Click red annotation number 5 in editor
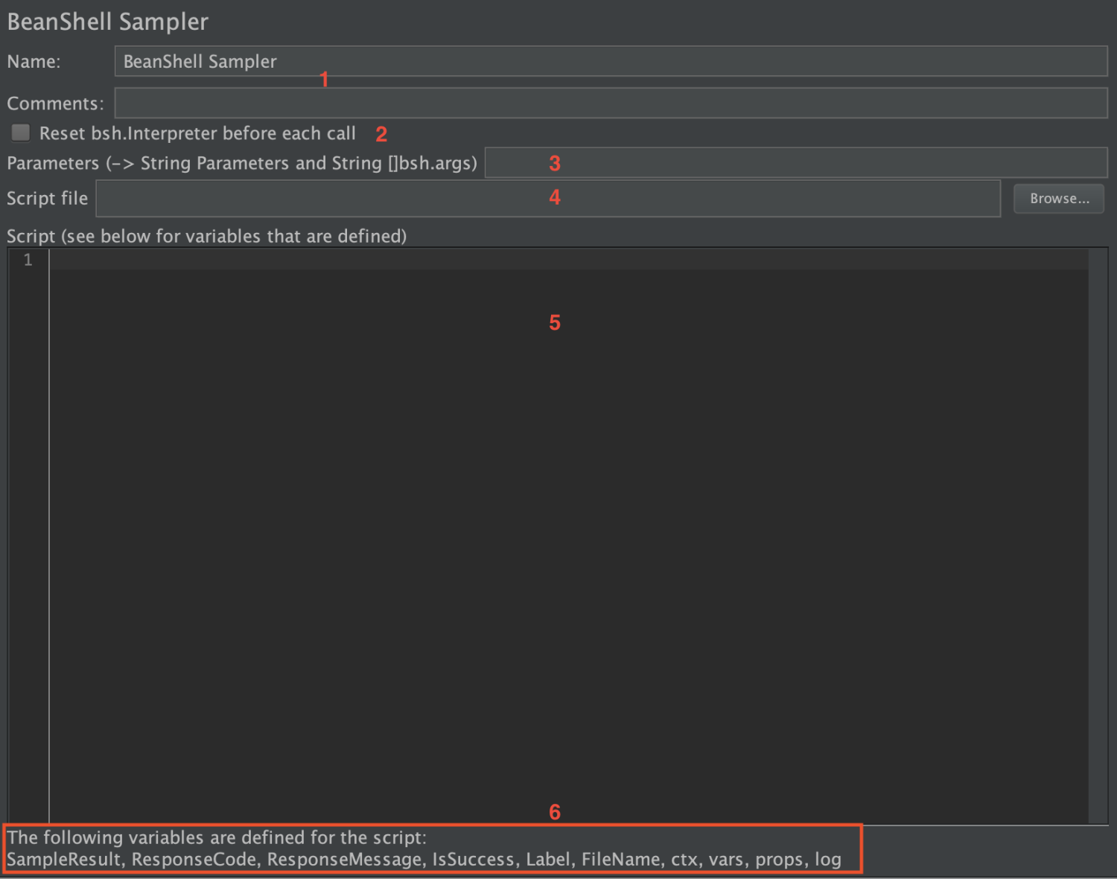The image size is (1117, 879). (x=555, y=322)
